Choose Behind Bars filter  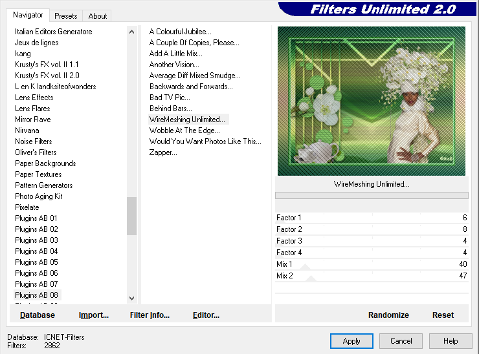click(x=171, y=109)
